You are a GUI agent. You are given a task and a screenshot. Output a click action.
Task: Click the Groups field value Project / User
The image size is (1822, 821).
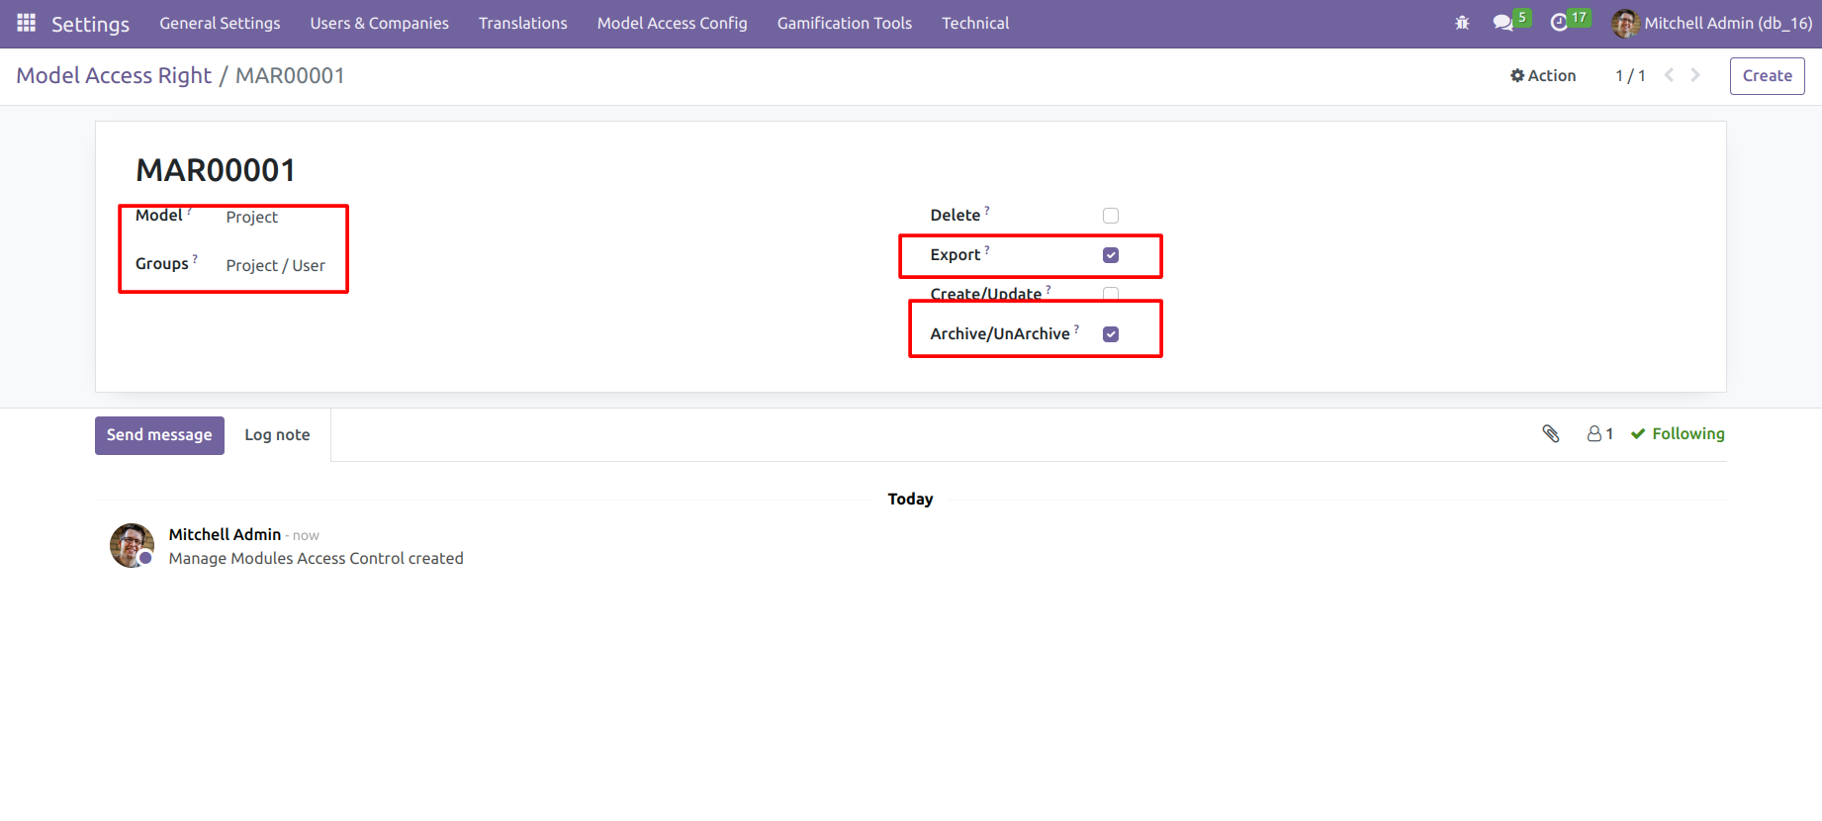(275, 265)
